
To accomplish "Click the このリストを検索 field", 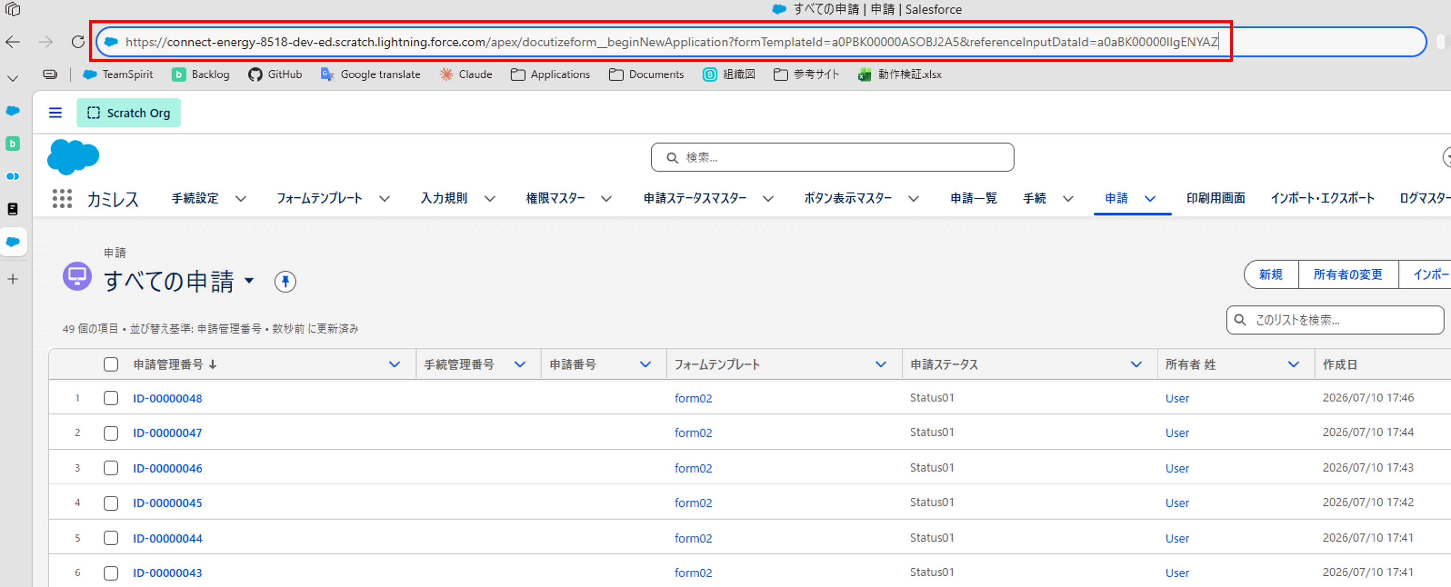I will [1335, 320].
